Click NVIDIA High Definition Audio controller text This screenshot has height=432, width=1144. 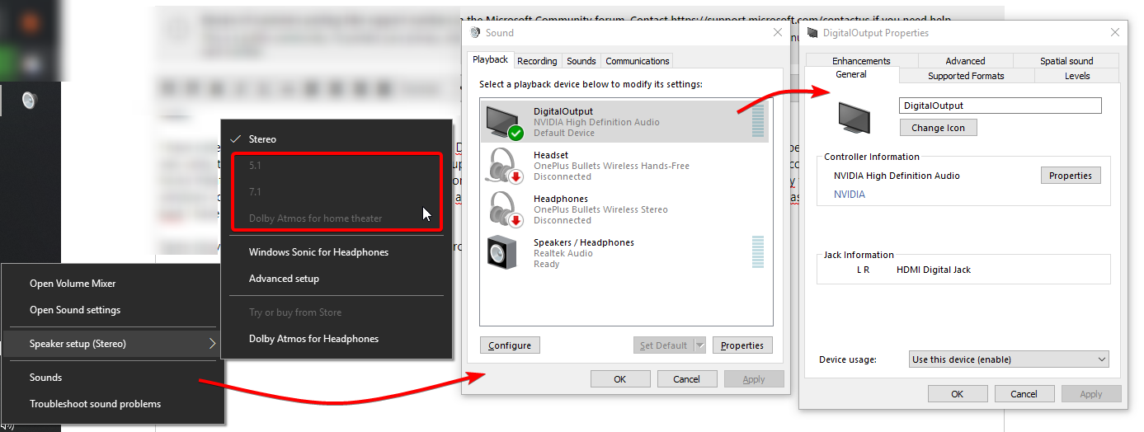897,176
